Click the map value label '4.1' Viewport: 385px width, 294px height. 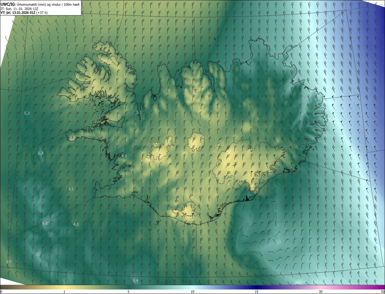coord(71,189)
